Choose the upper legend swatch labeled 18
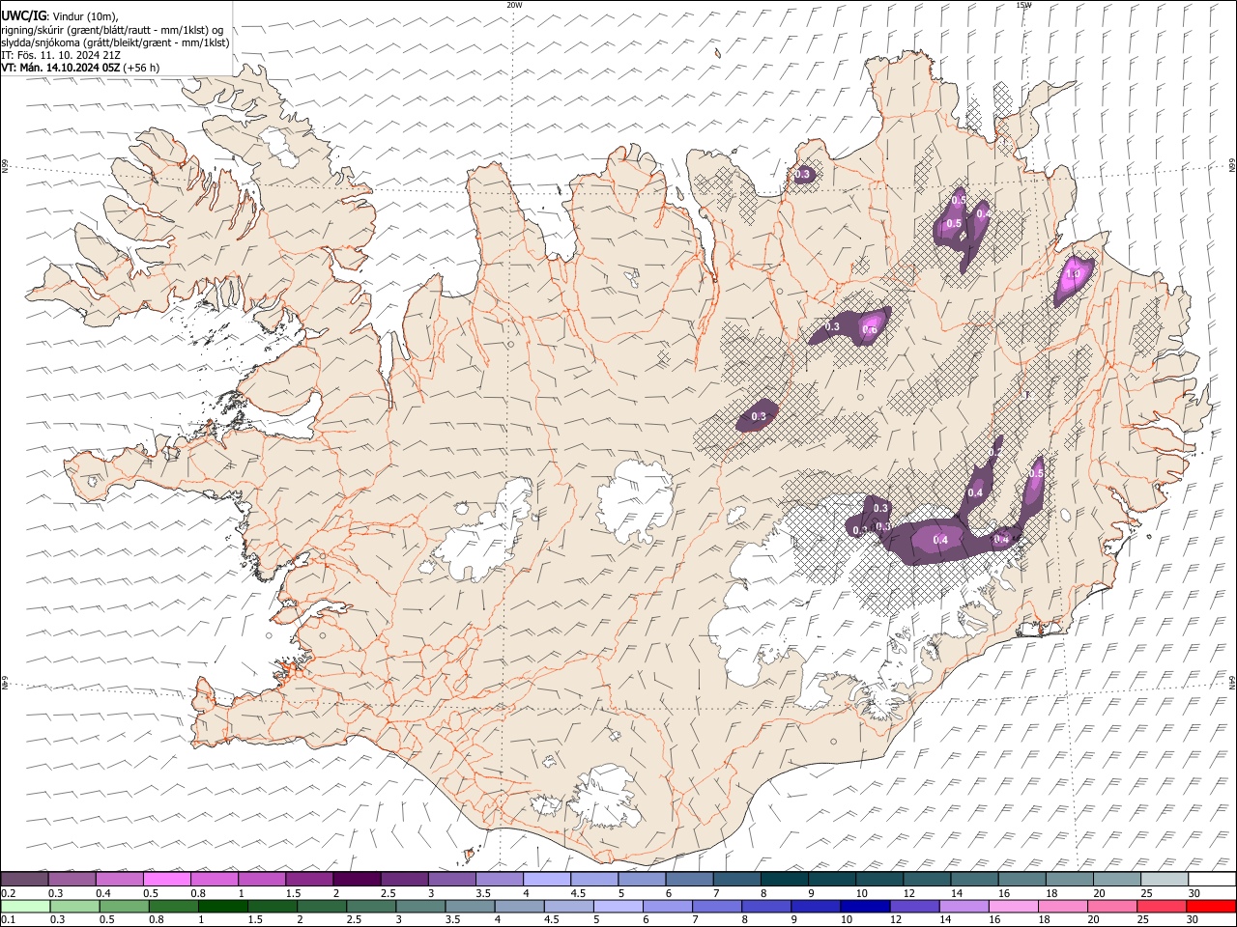The image size is (1237, 927). click(x=1068, y=879)
